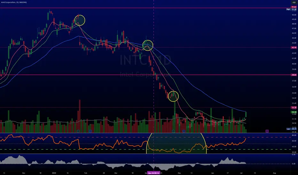Click the Jul label on time axis

241,173
